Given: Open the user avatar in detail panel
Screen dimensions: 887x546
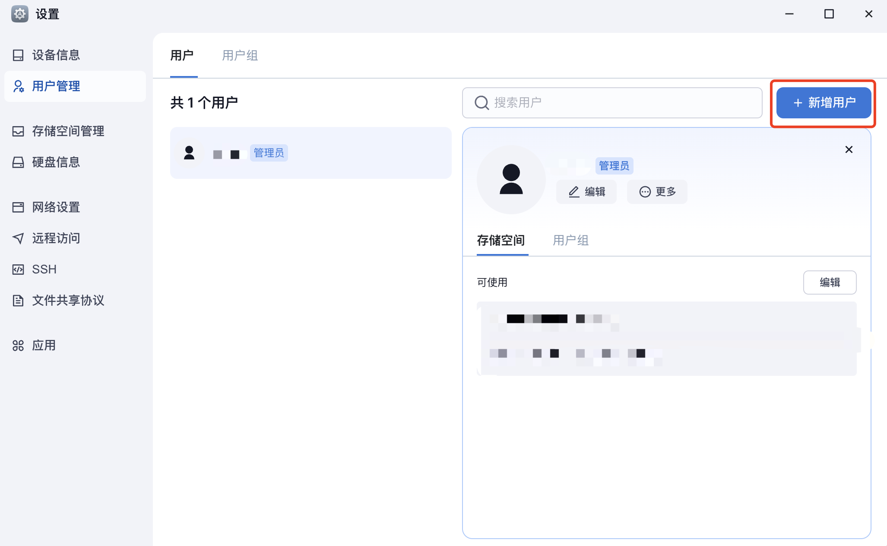Looking at the screenshot, I should (511, 179).
